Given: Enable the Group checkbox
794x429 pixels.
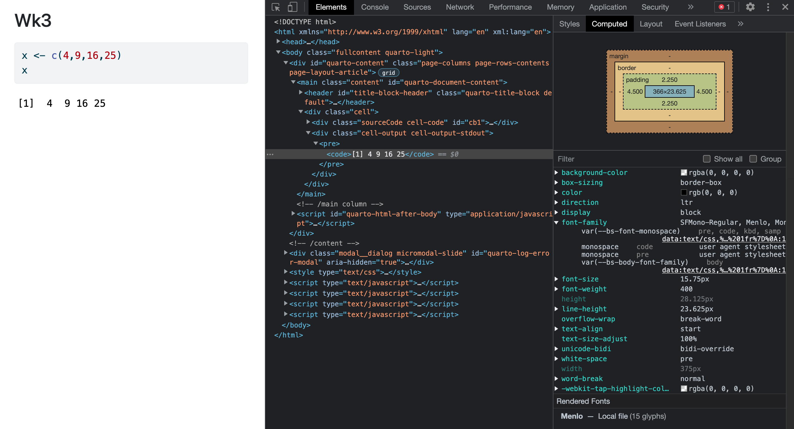Looking at the screenshot, I should pos(753,159).
